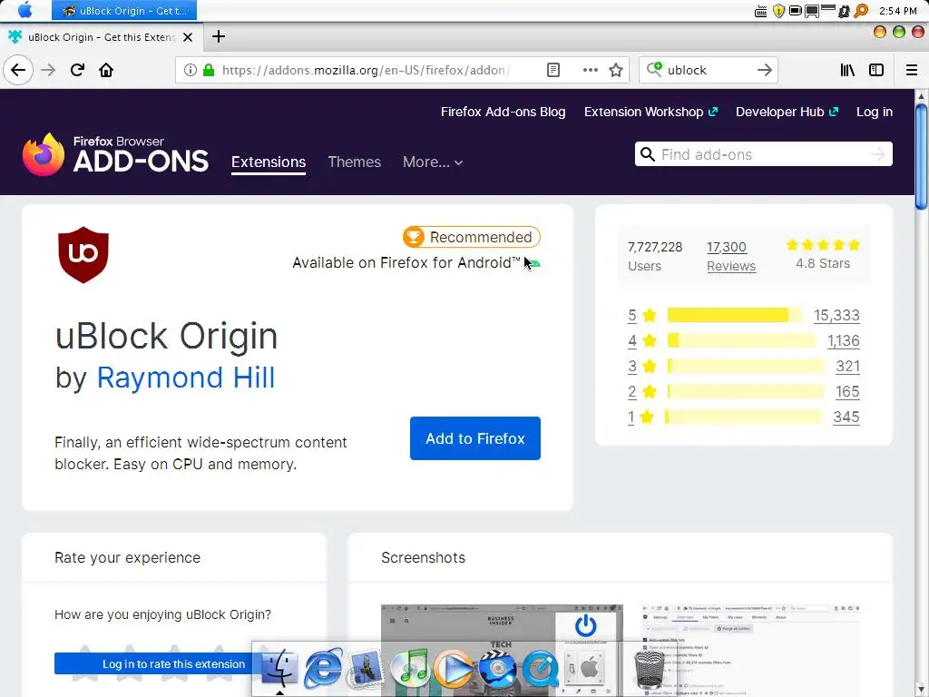This screenshot has width=929, height=697.
Task: Click the Recommended badge
Action: [x=472, y=237]
